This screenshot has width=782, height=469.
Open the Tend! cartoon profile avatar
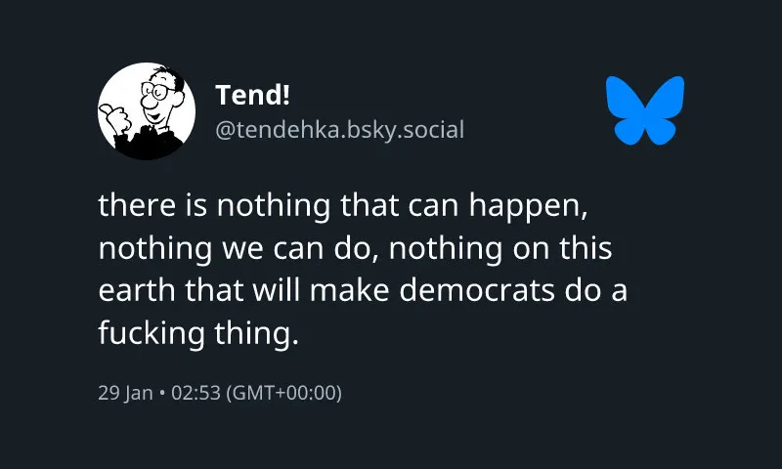(147, 111)
